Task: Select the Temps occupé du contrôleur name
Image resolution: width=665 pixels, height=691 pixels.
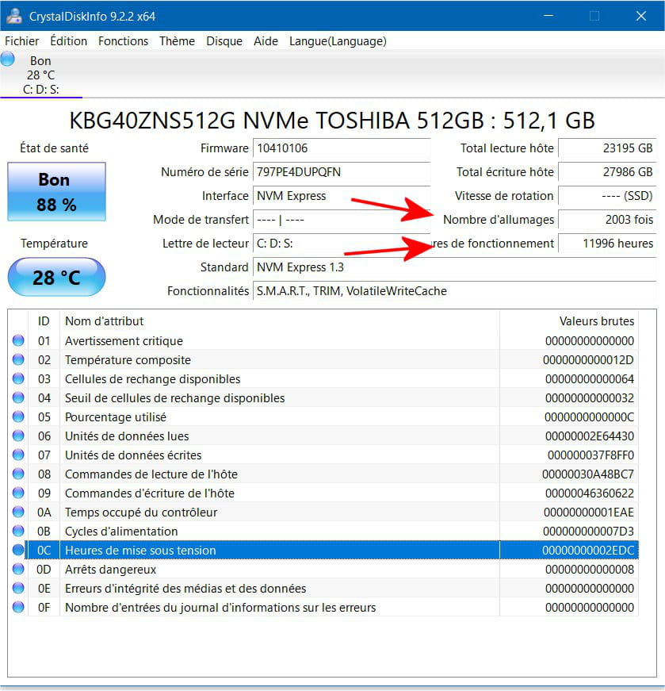Action: coord(141,512)
